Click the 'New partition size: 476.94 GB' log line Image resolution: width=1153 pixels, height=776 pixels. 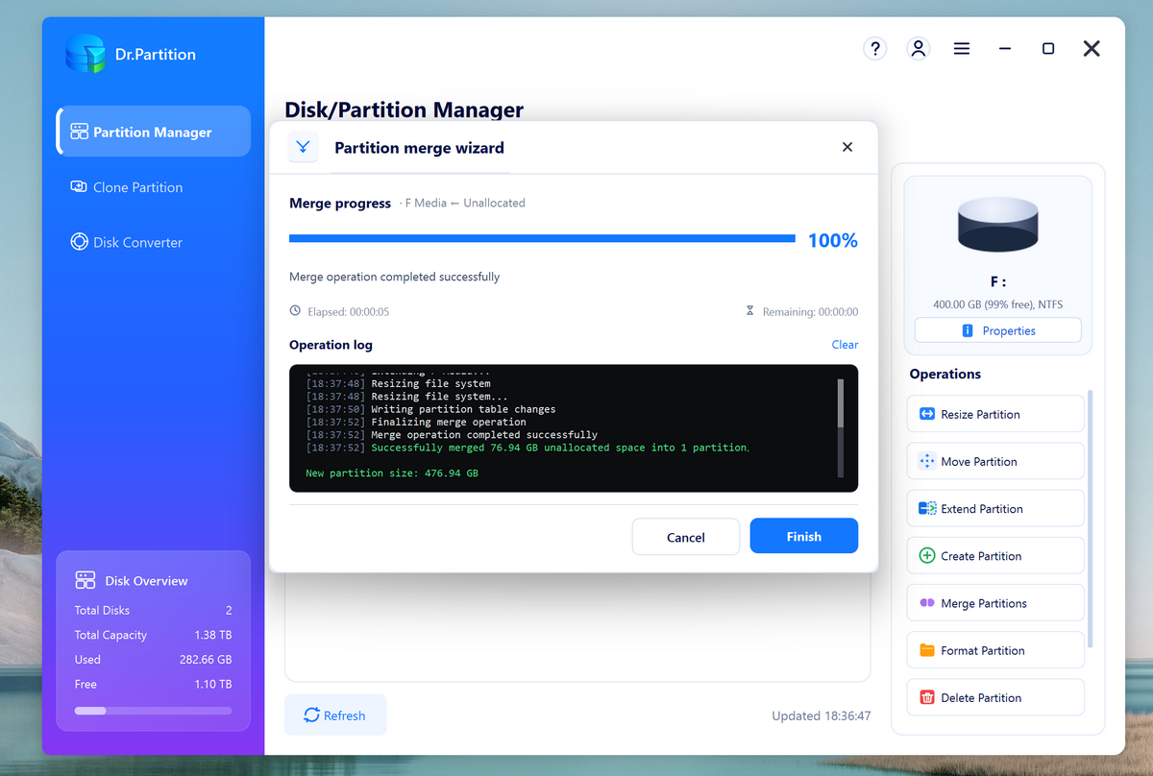tap(392, 473)
